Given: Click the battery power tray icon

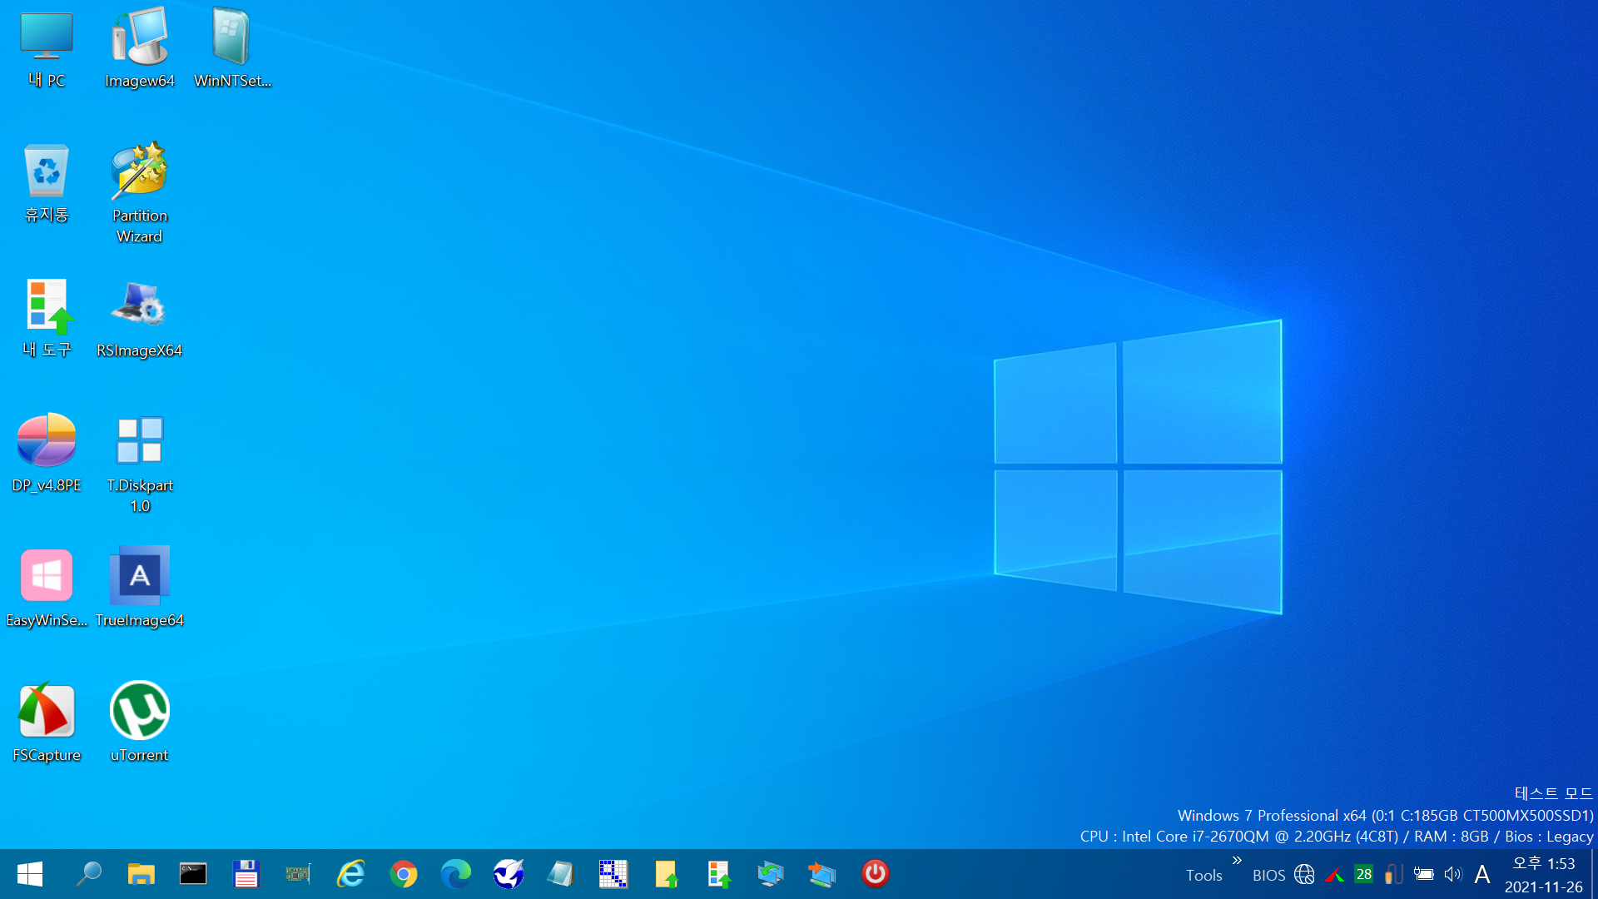Looking at the screenshot, I should point(1423,874).
